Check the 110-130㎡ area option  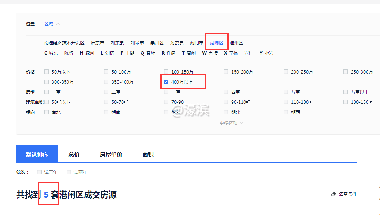(x=286, y=102)
